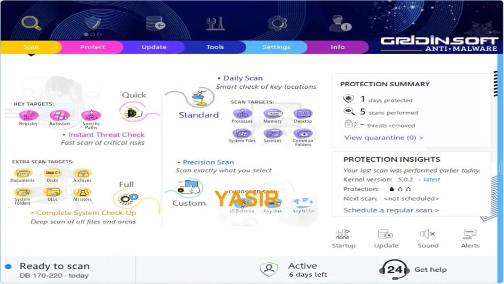Select the System Folders extra target
This screenshot has height=284, width=504.
coord(23,192)
